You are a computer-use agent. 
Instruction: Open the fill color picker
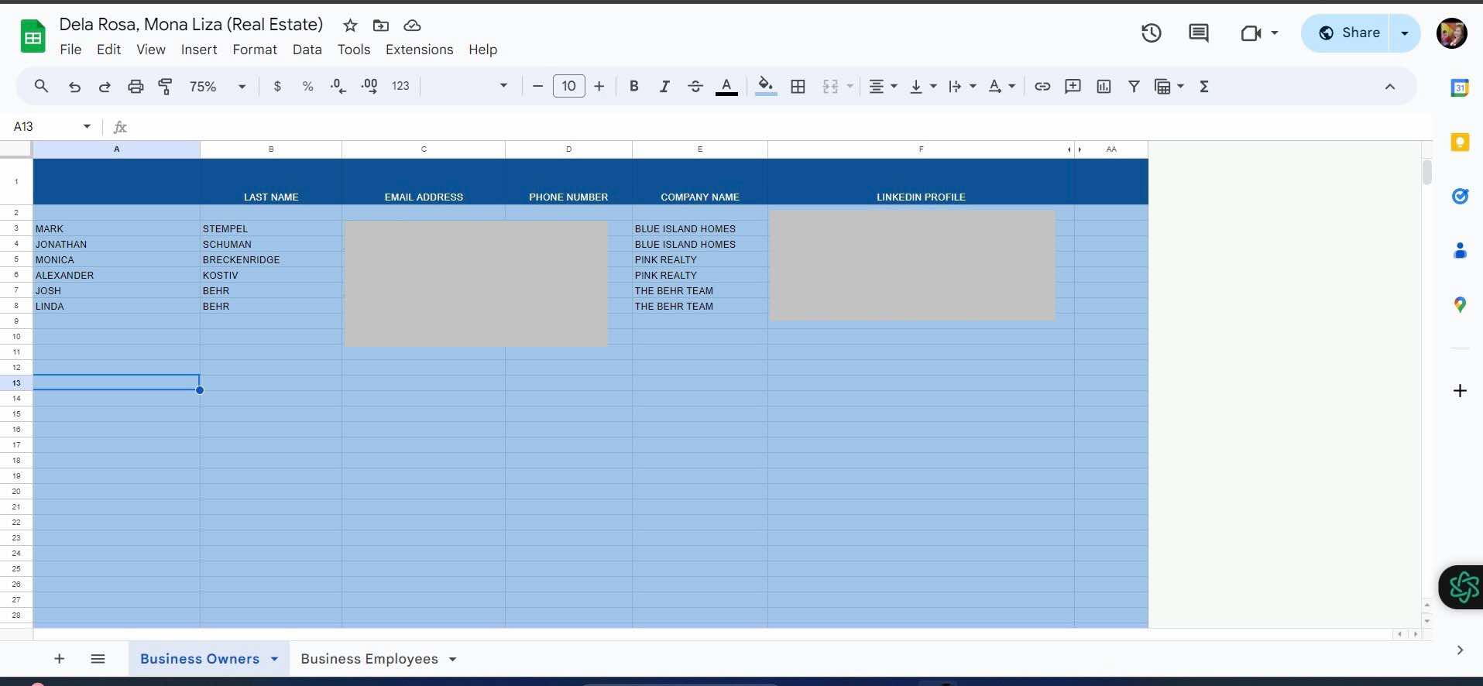pyautogui.click(x=766, y=87)
